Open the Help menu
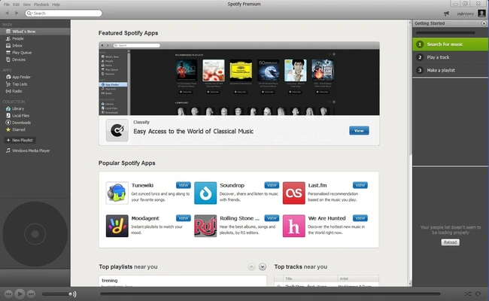 coord(56,5)
